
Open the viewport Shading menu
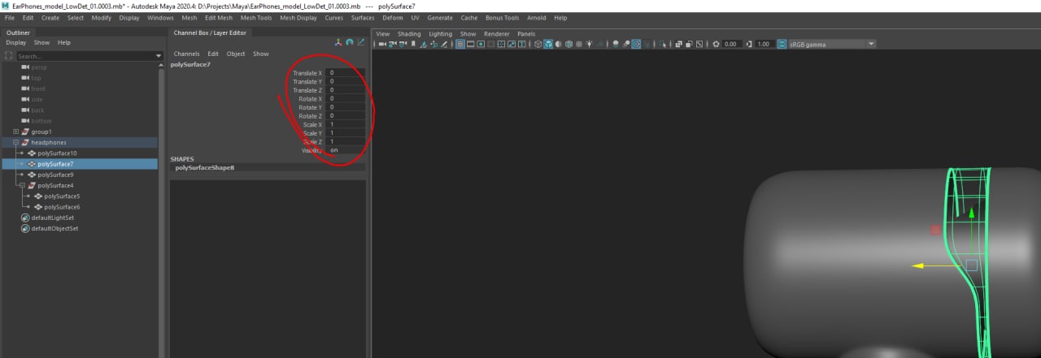(x=409, y=34)
